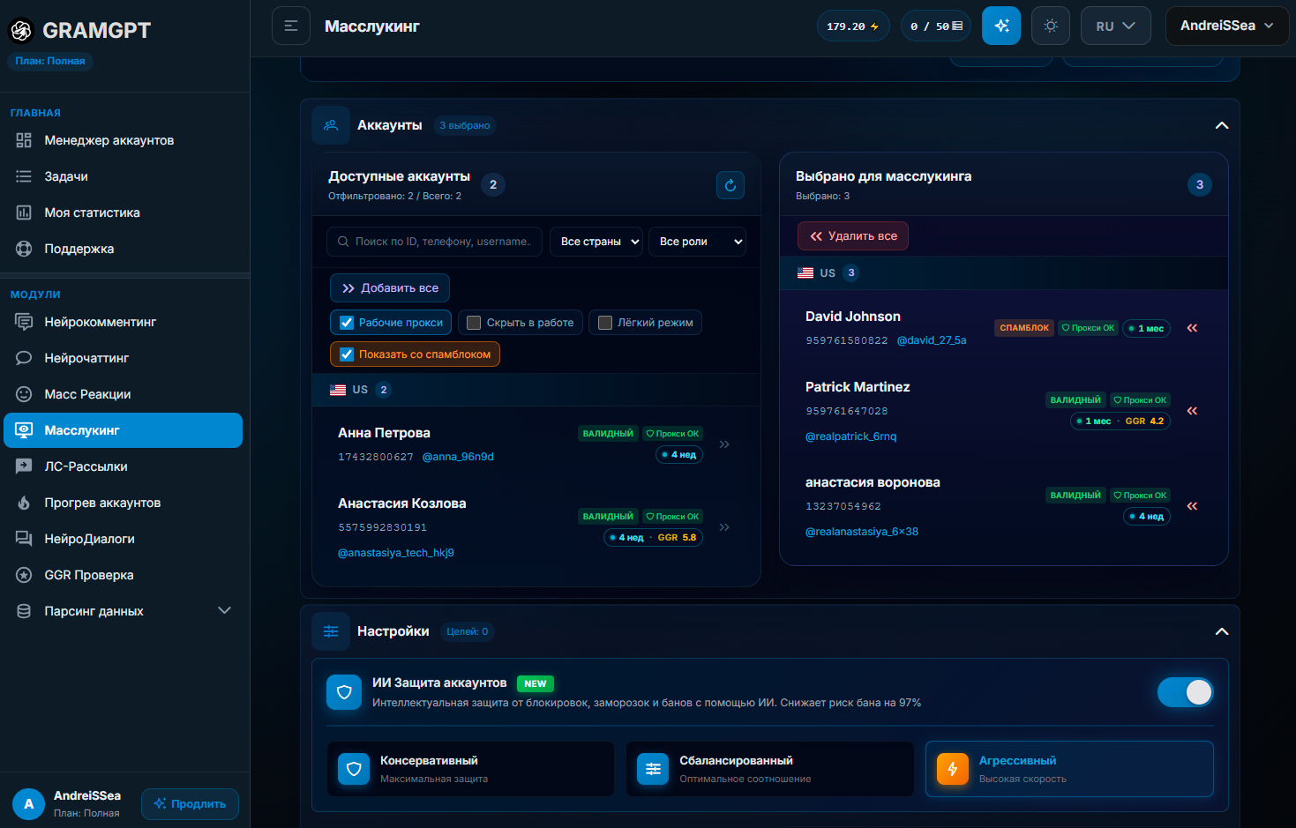Remove David Johnson from selected accounts

(x=1192, y=328)
